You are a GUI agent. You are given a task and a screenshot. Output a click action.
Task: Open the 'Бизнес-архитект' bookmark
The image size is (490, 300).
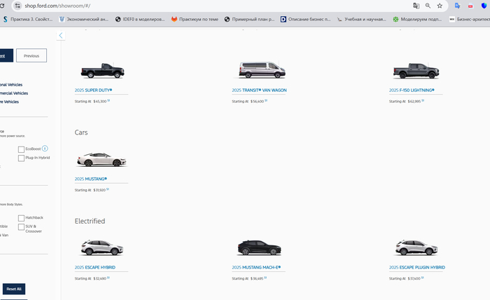(x=470, y=19)
